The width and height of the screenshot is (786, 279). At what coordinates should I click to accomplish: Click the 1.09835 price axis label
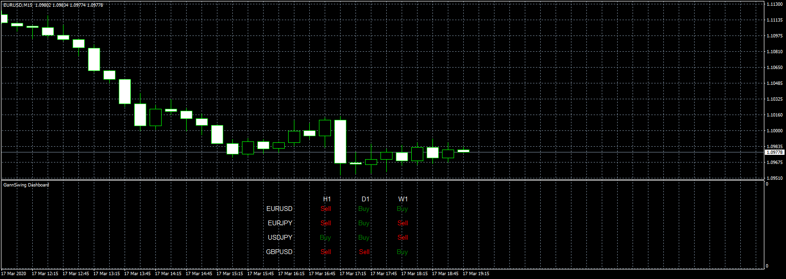pos(774,147)
